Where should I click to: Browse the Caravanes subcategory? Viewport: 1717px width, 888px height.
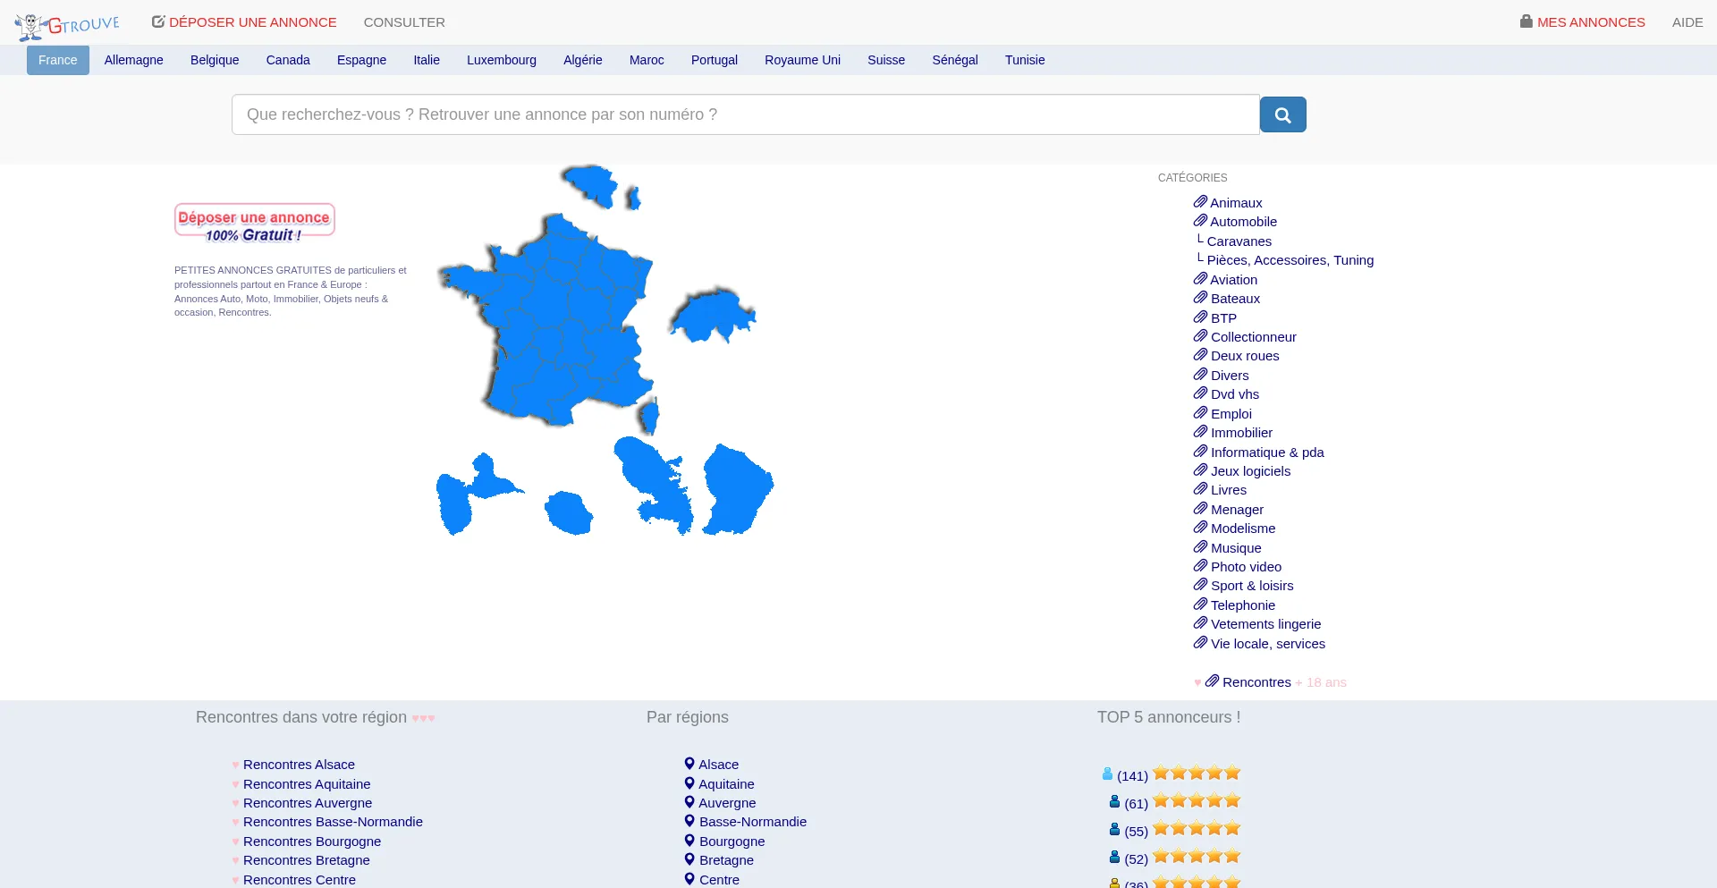coord(1239,241)
